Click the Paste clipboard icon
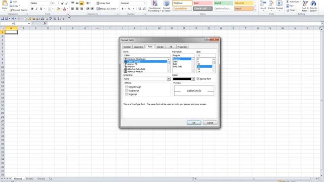 coord(5,4)
